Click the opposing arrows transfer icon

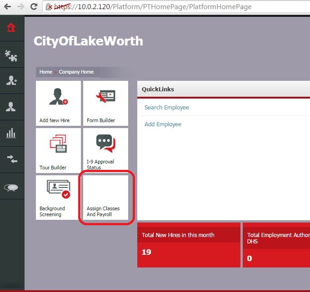point(11,159)
